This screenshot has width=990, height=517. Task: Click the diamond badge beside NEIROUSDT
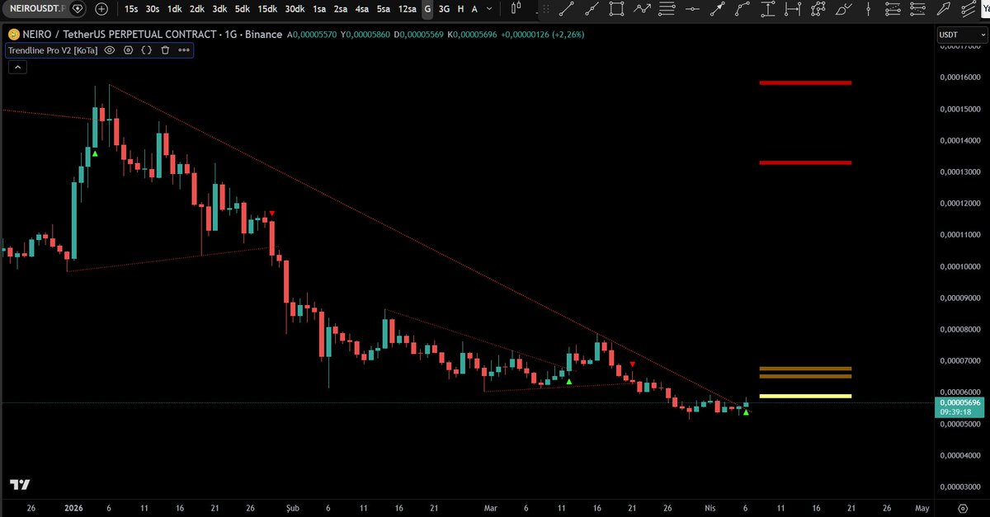click(x=78, y=9)
